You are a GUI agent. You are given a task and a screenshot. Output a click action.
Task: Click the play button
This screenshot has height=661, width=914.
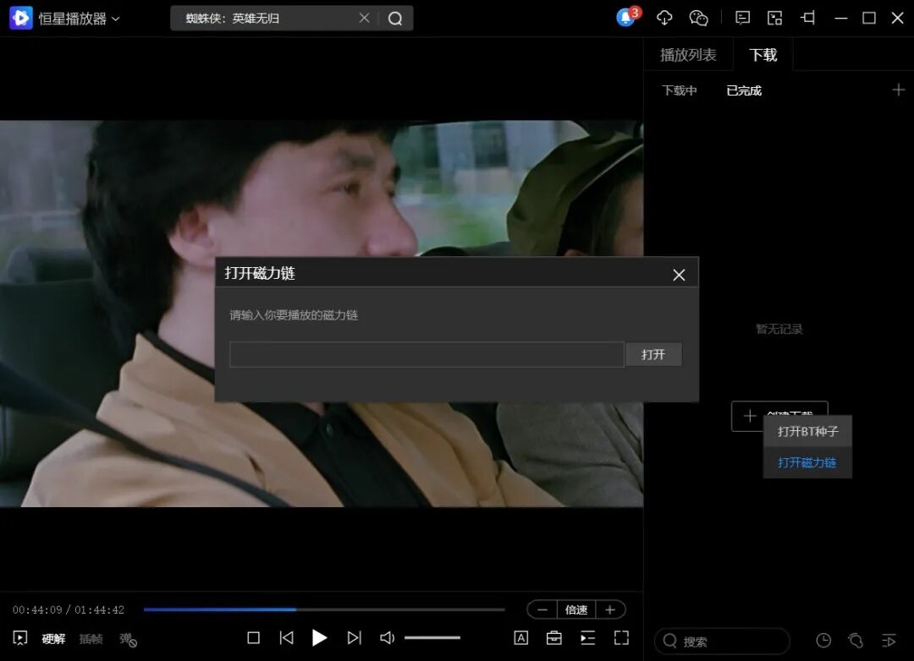[x=319, y=638]
